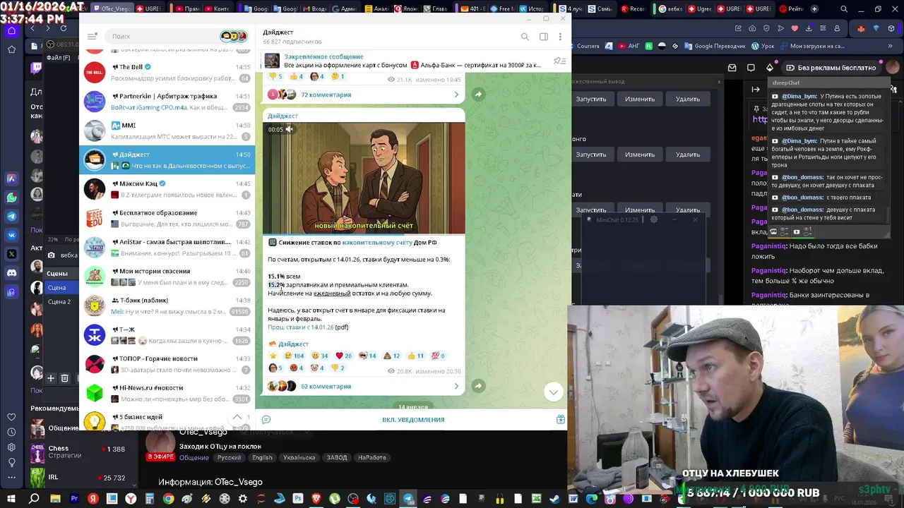Screen dimensions: 904x508
Task: Select the Русский stream tag
Action: click(x=229, y=457)
